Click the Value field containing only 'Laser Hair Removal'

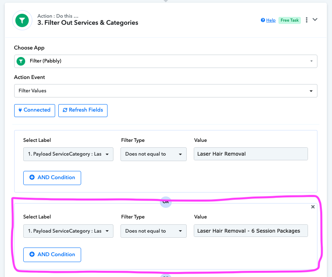250,154
